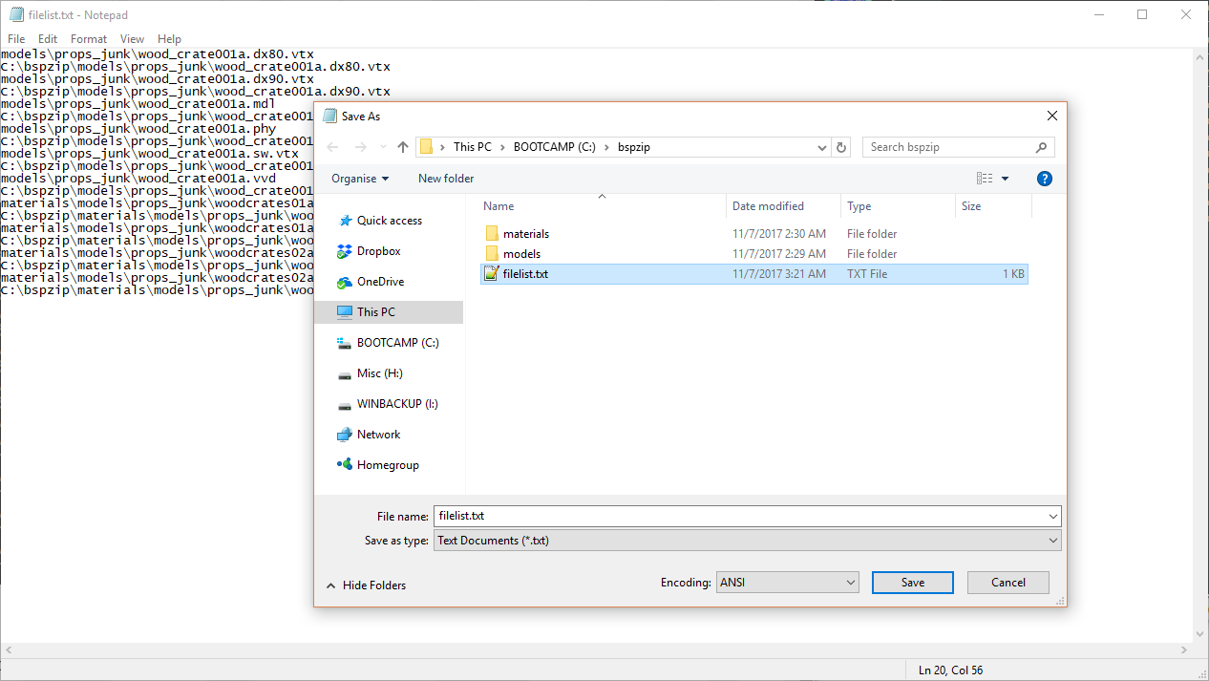Open Notepad Help menu

169,39
